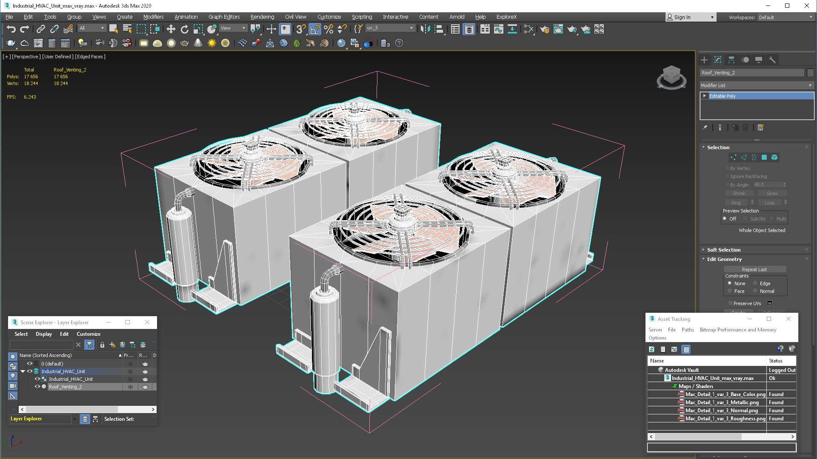Open the Utilities wrench icon
This screenshot has width=817, height=459.
(x=772, y=60)
